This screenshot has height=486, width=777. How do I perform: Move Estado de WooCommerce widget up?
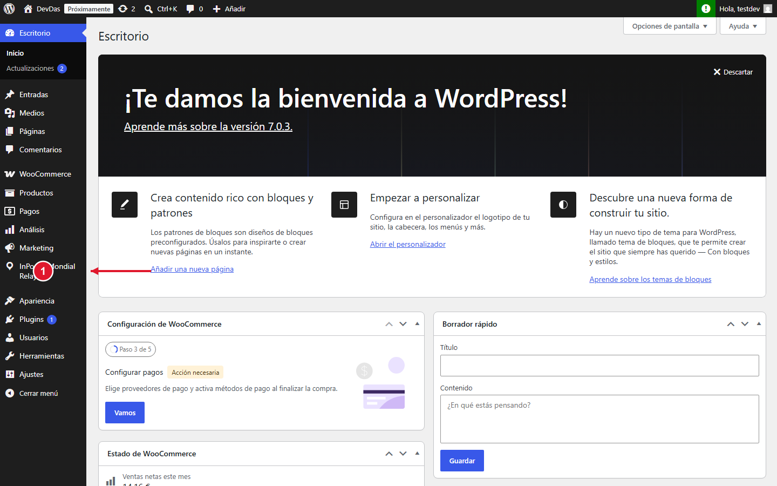coord(389,454)
